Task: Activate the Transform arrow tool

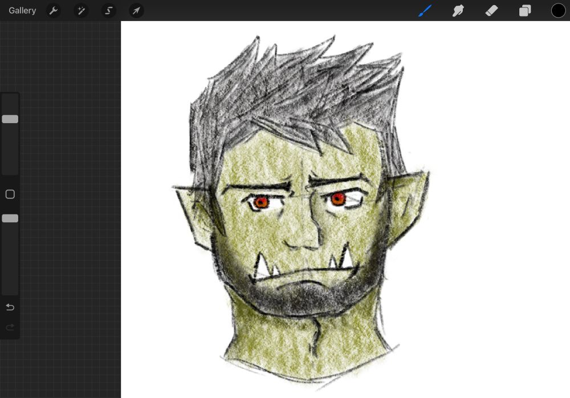Action: tap(136, 11)
